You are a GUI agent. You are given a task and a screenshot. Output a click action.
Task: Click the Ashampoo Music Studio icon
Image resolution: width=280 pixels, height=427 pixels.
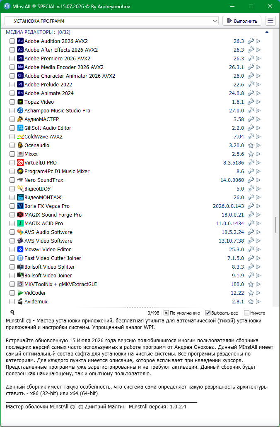point(20,110)
